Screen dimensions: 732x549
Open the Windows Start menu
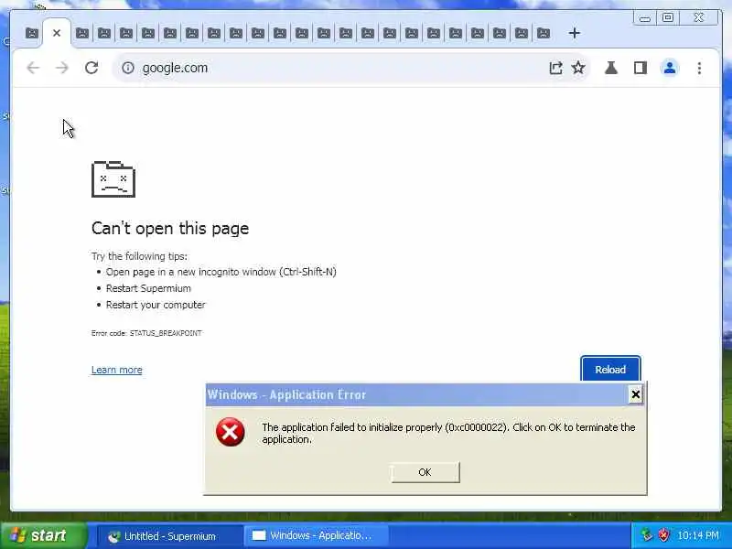(x=44, y=535)
